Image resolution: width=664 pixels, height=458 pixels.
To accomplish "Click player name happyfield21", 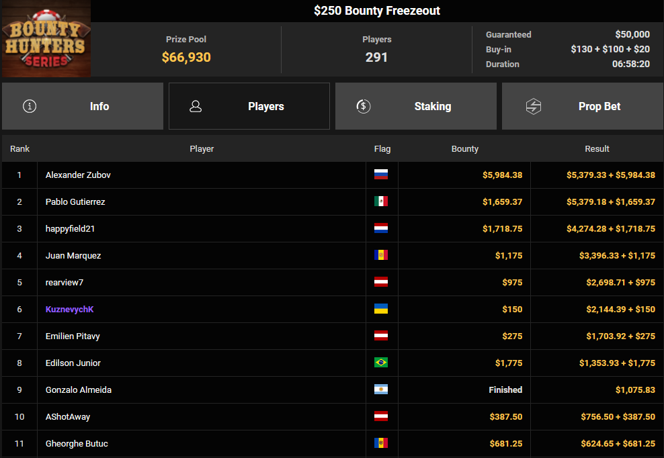I will (x=70, y=228).
